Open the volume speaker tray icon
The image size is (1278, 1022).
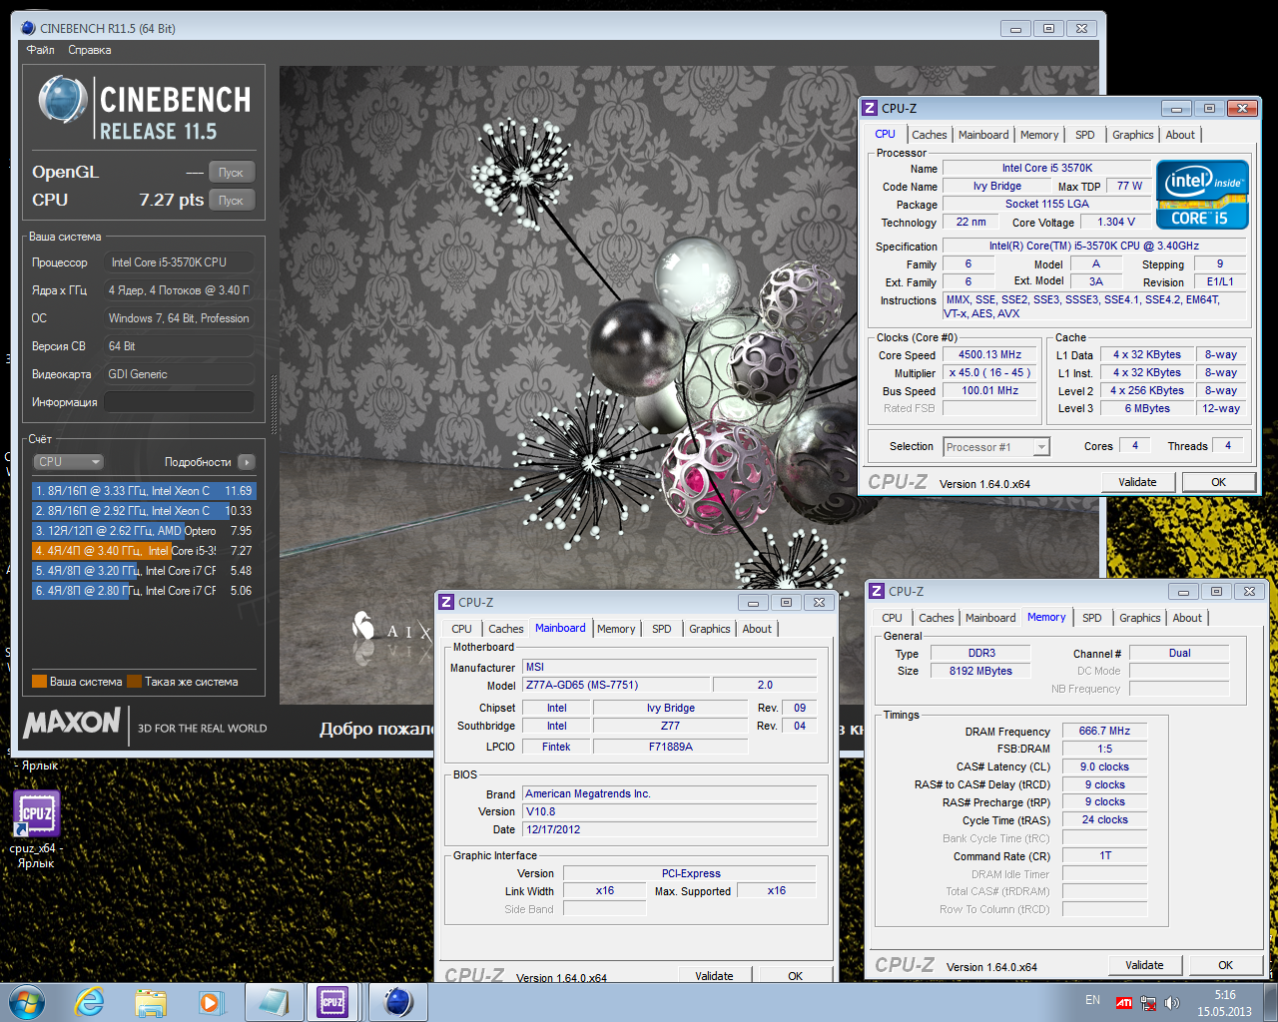tap(1172, 1003)
